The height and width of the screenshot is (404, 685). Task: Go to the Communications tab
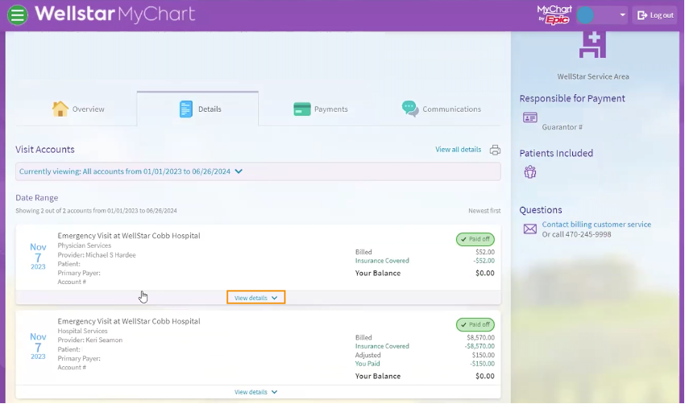pyautogui.click(x=442, y=109)
